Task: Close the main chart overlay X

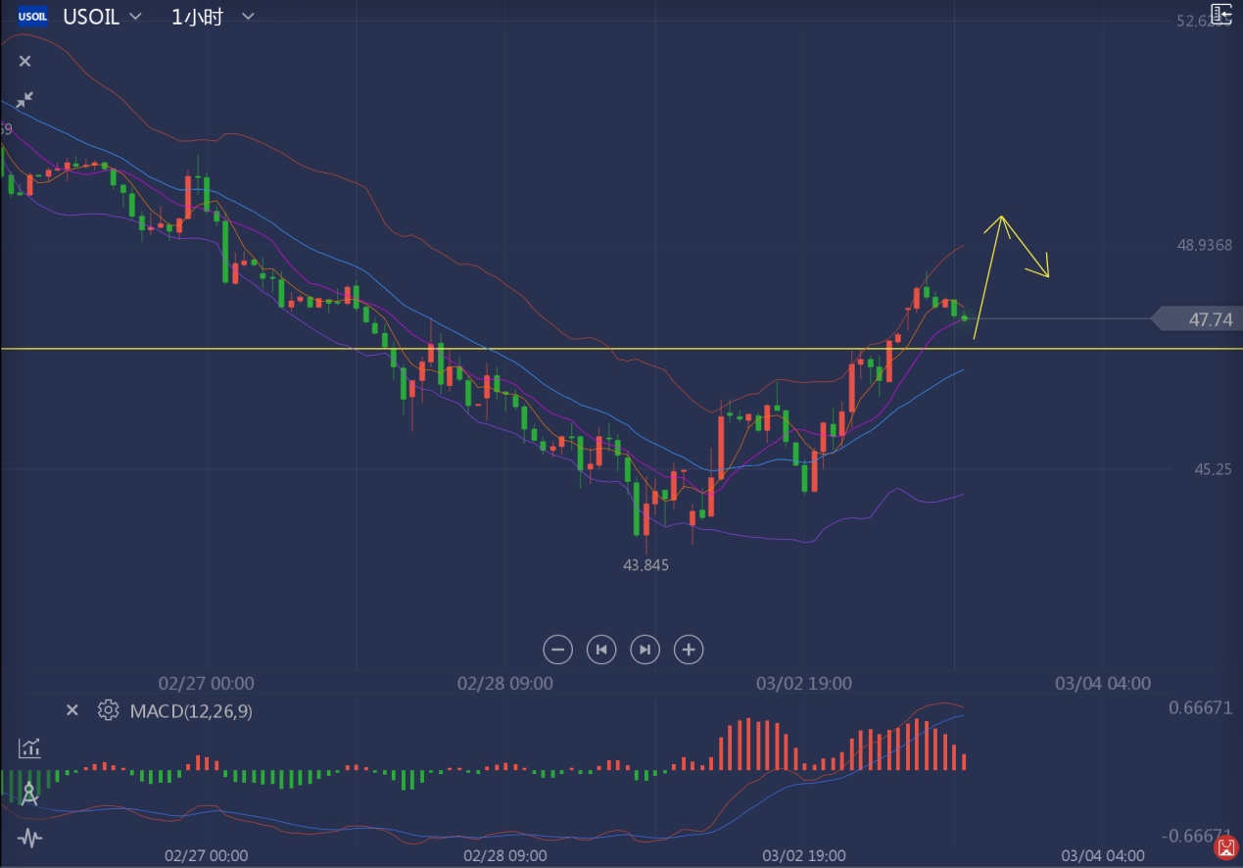Action: tap(25, 61)
